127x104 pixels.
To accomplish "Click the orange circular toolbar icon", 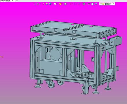I will click(x=60, y=4).
